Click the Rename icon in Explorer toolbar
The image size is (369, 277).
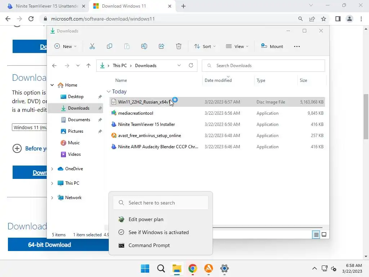(x=144, y=47)
